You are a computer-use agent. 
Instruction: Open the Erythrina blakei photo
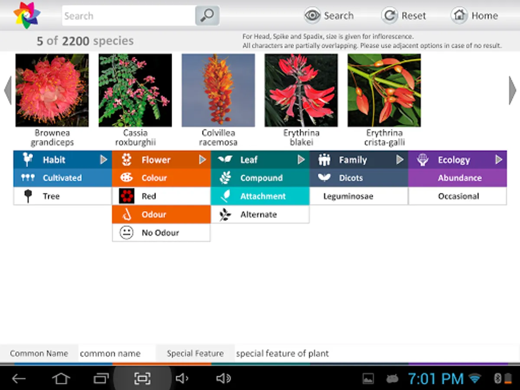(x=301, y=90)
